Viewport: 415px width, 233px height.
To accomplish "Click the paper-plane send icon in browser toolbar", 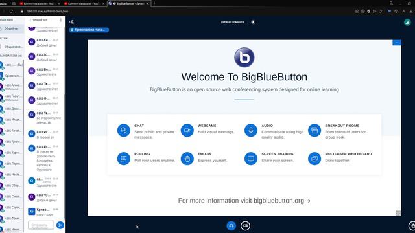I will point(375,12).
